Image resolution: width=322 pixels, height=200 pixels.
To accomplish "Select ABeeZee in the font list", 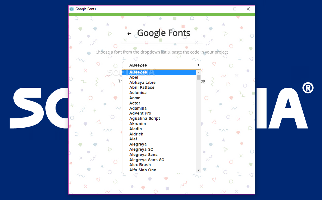I will pos(159,72).
